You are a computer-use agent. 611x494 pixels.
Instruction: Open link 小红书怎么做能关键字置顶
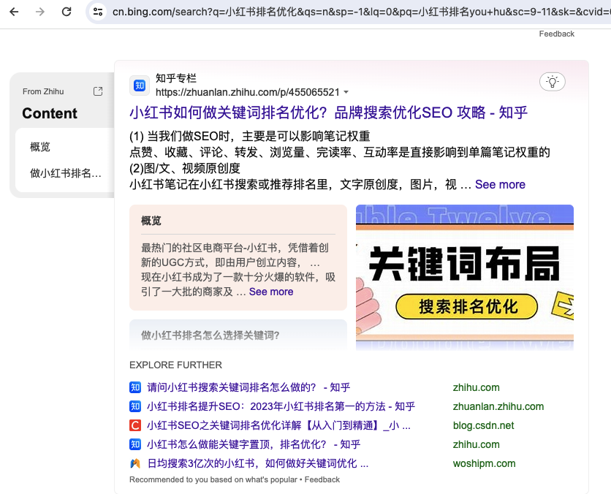(x=254, y=444)
